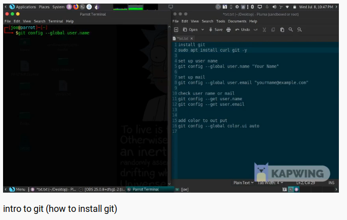Open the Documents menu in Pluma
Image resolution: width=347 pixels, height=220 pixels.
click(x=237, y=21)
